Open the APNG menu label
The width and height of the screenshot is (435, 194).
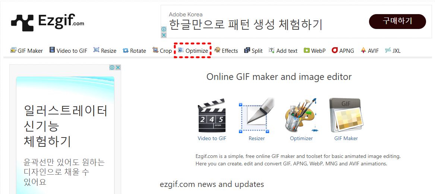pyautogui.click(x=347, y=51)
